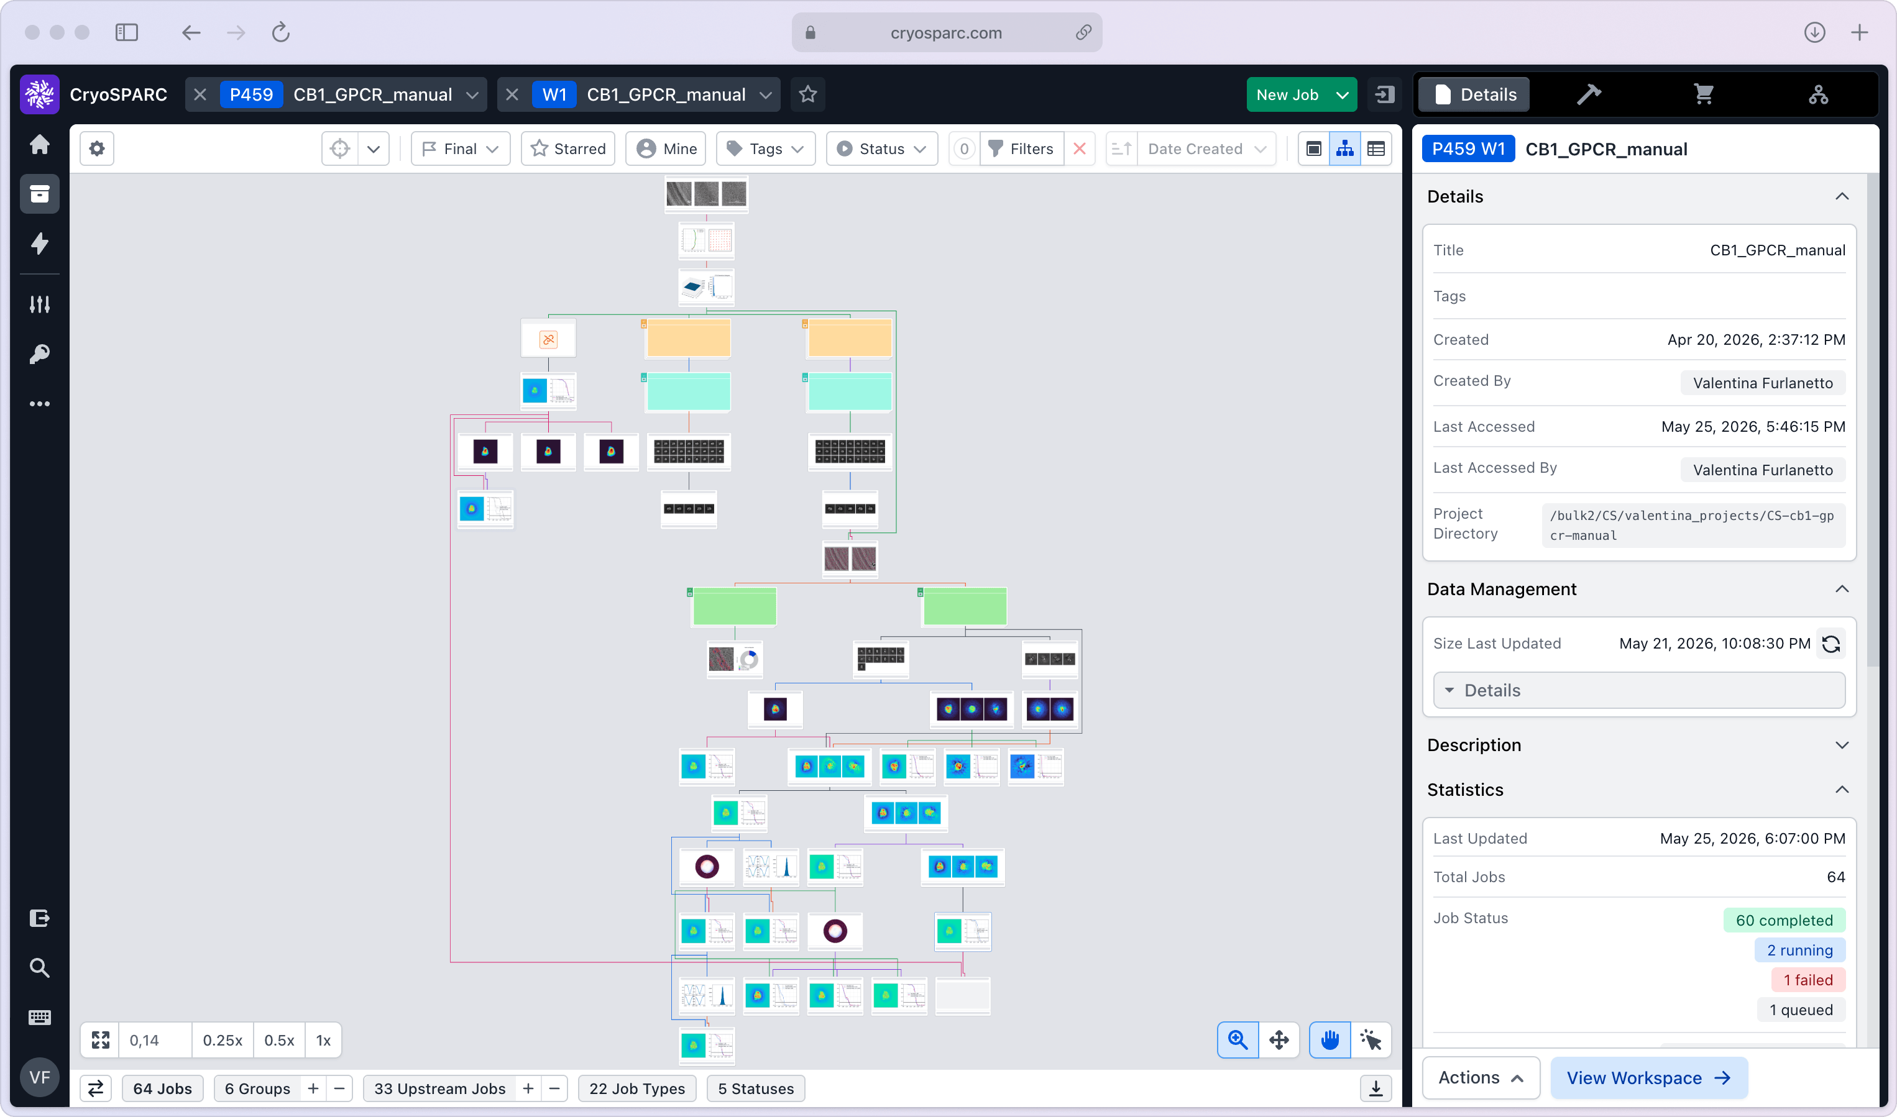Image resolution: width=1897 pixels, height=1117 pixels.
Task: Refresh the workspace size
Action: click(x=1830, y=643)
